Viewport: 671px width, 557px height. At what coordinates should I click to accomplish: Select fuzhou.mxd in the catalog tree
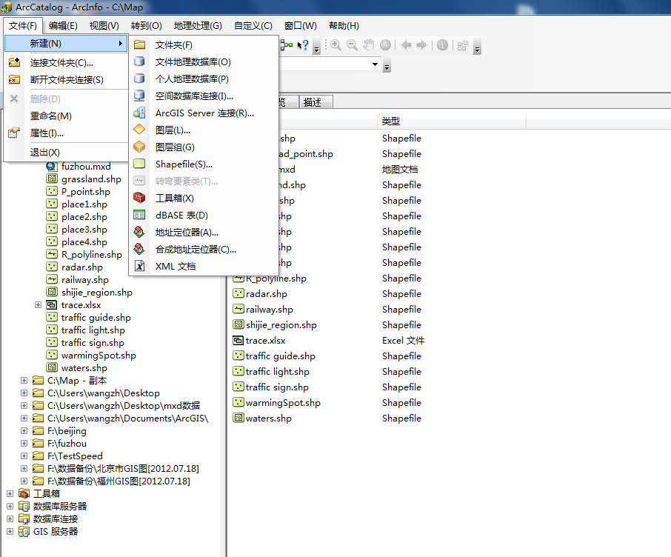point(86,167)
